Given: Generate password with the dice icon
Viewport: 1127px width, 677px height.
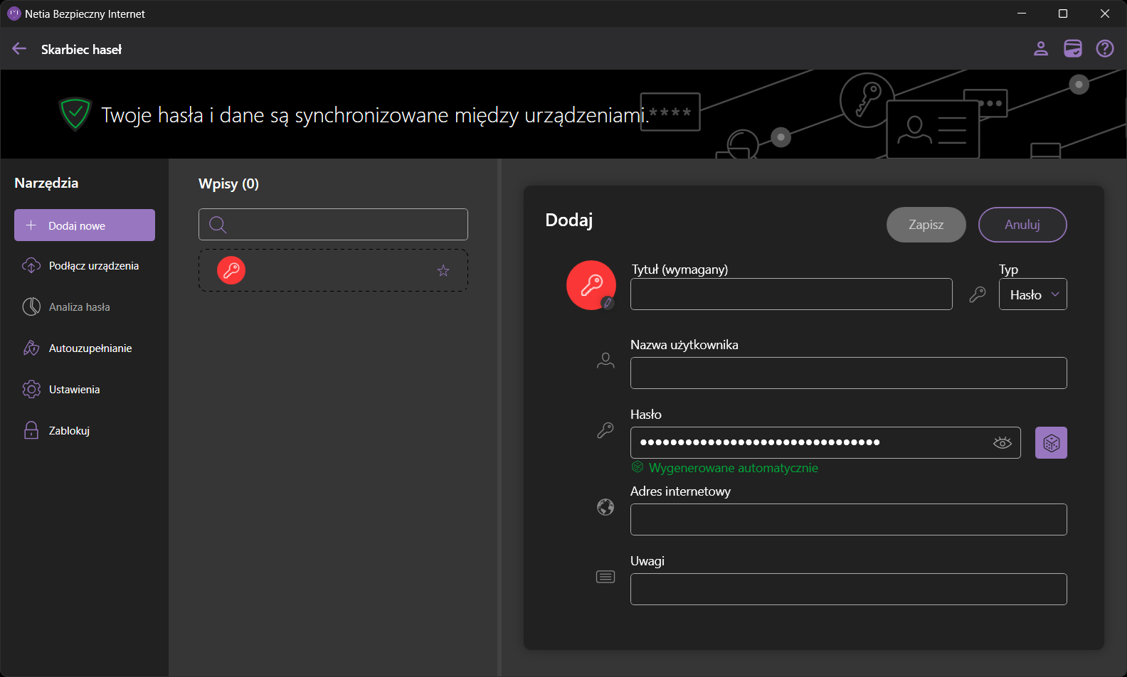Looking at the screenshot, I should [x=1051, y=443].
